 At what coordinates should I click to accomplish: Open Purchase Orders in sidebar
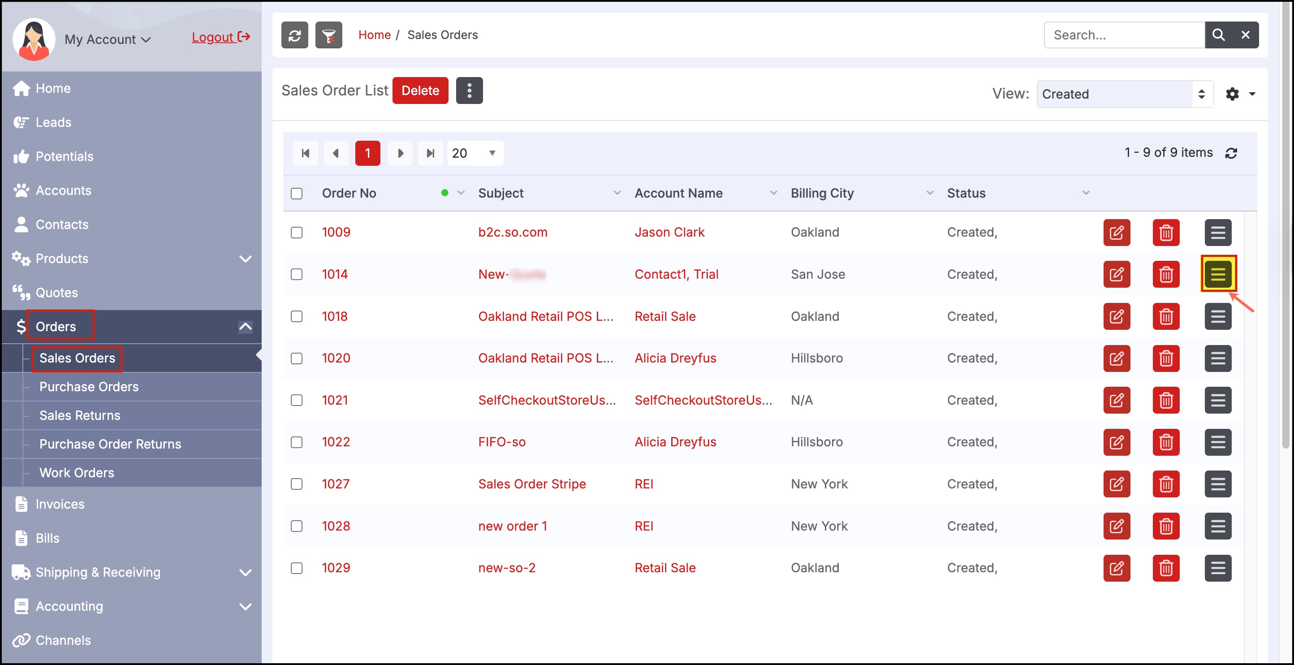(89, 387)
